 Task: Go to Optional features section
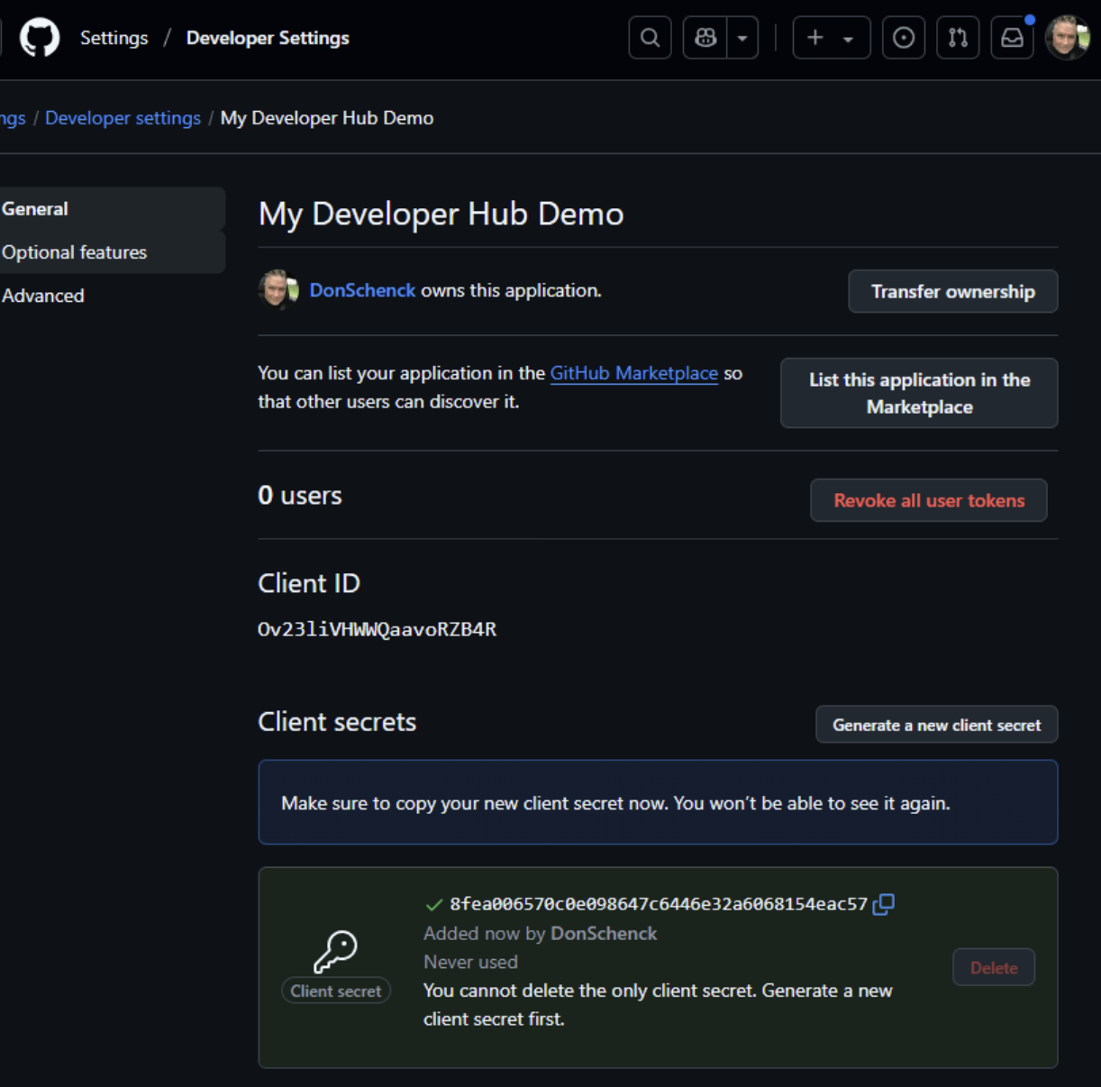pyautogui.click(x=74, y=252)
